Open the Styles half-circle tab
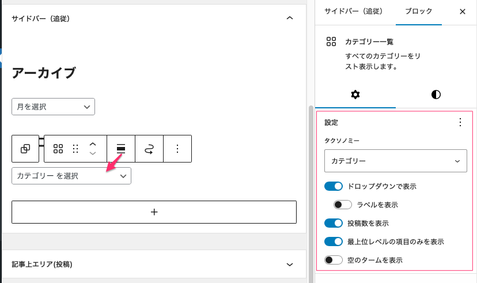This screenshot has width=477, height=283. (x=436, y=95)
